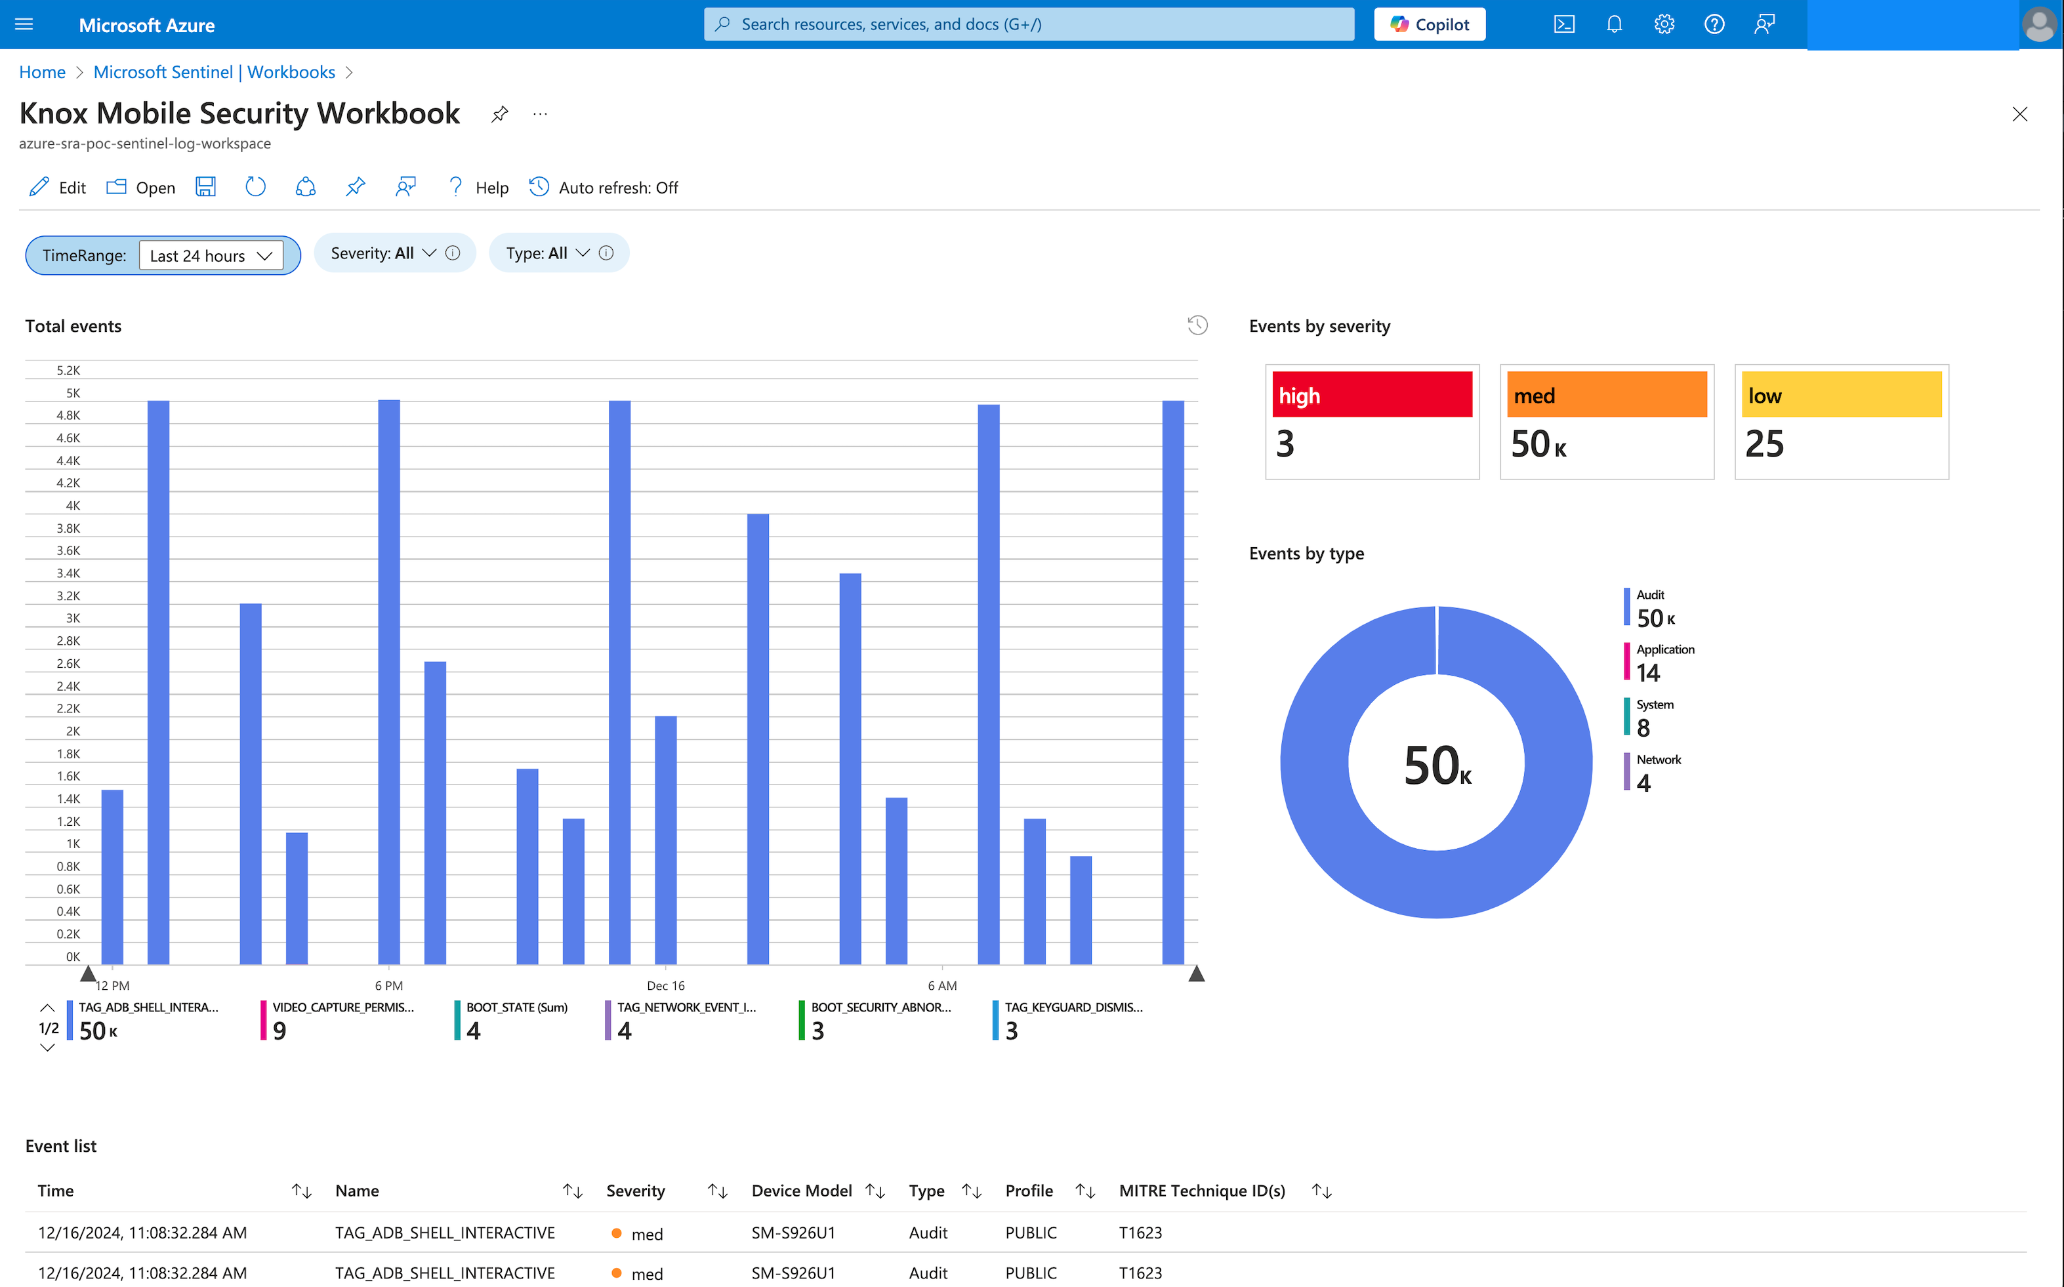Open the Azure settings gear
The image size is (2064, 1287).
1663,24
